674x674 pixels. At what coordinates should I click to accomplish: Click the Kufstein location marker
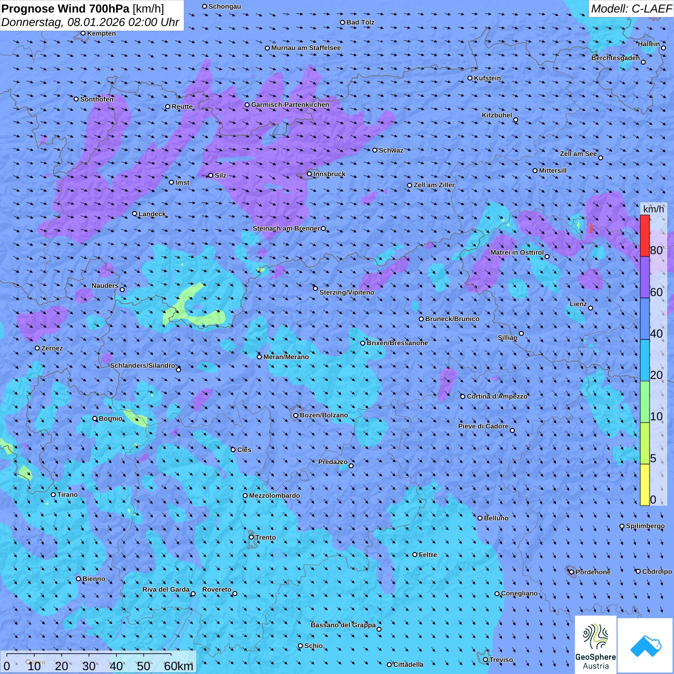coord(470,78)
